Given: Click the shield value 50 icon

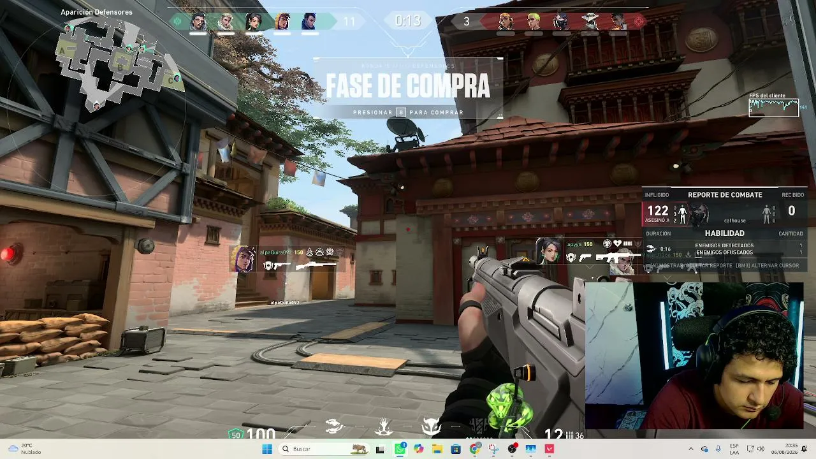Looking at the screenshot, I should pyautogui.click(x=236, y=434).
